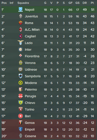Click the Juventus club crest
Screen dimensions: 97x140
pyautogui.click(x=21, y=16)
